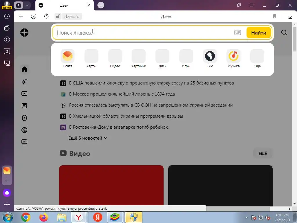Open the tab counter showing 1
Viewport: 297px width, 223px height.
click(19, 5)
